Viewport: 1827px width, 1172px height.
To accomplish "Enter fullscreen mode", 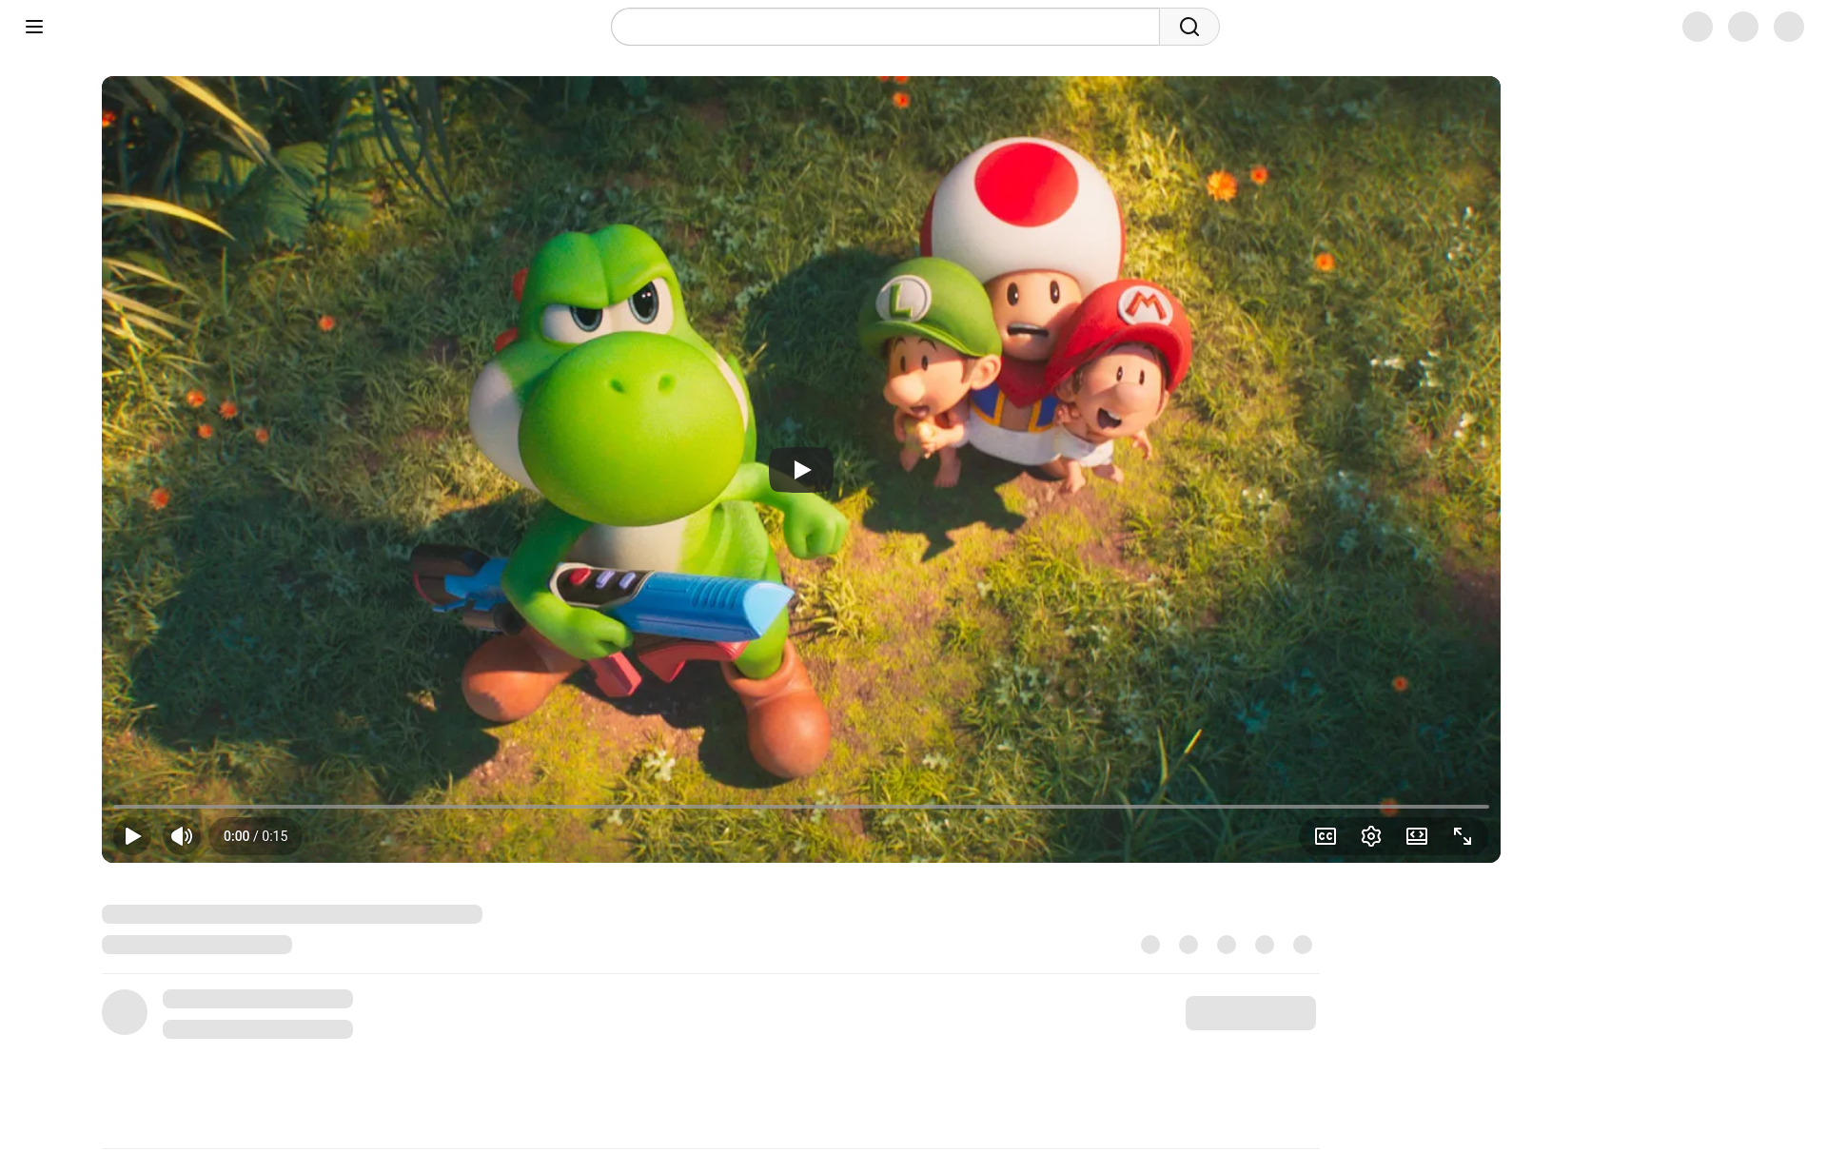I will (1463, 836).
